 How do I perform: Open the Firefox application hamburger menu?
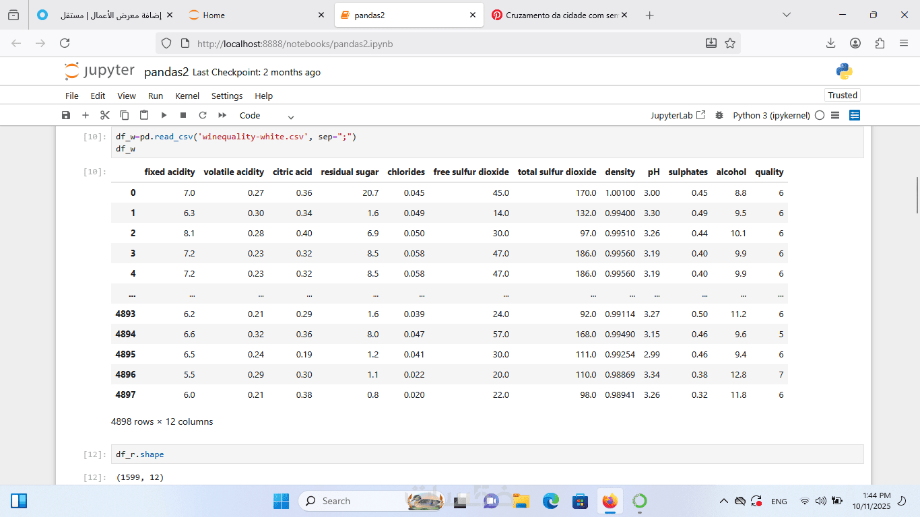904,43
